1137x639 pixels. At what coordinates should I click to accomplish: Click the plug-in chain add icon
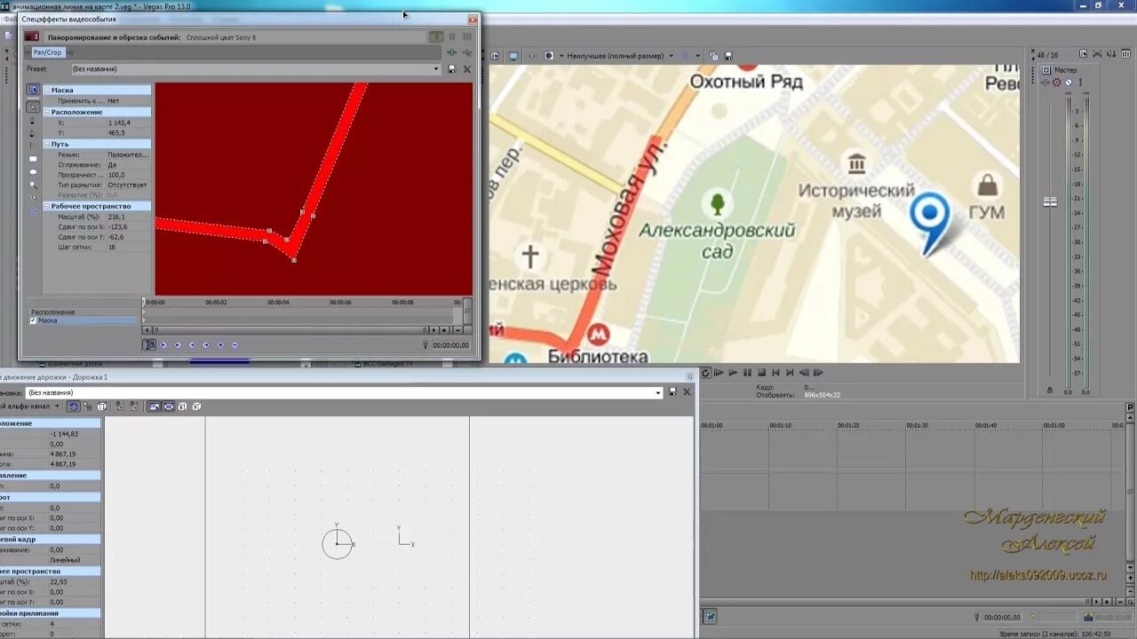[451, 52]
